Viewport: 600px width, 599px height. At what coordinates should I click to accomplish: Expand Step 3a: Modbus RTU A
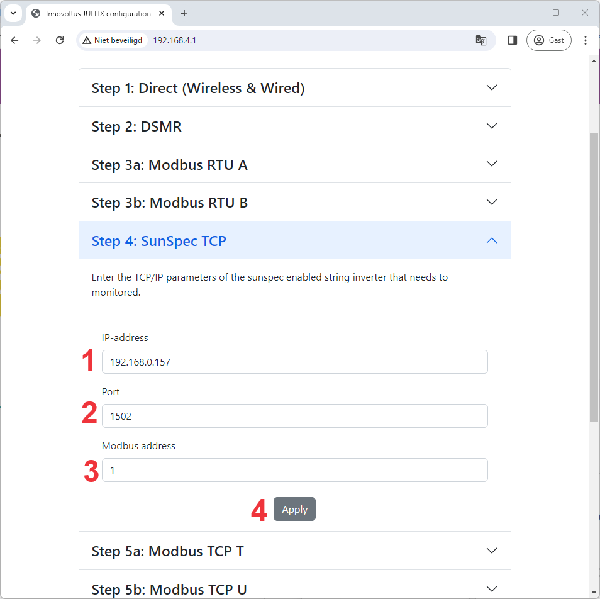(294, 165)
